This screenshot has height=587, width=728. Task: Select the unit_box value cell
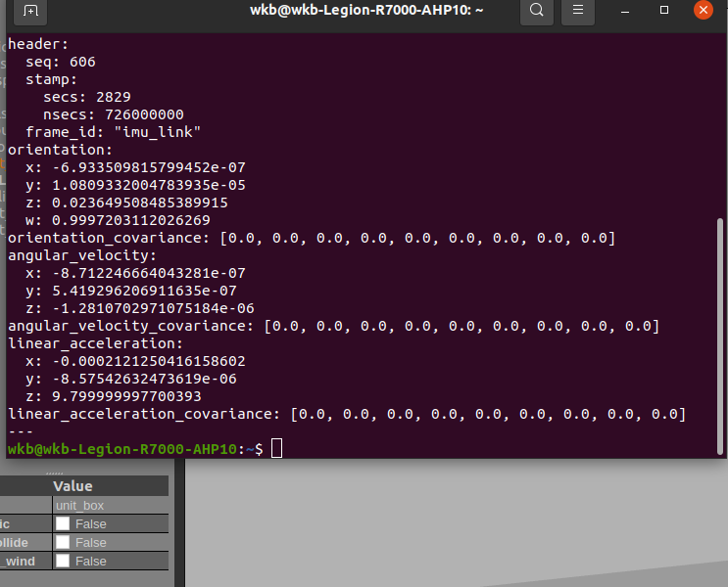111,505
